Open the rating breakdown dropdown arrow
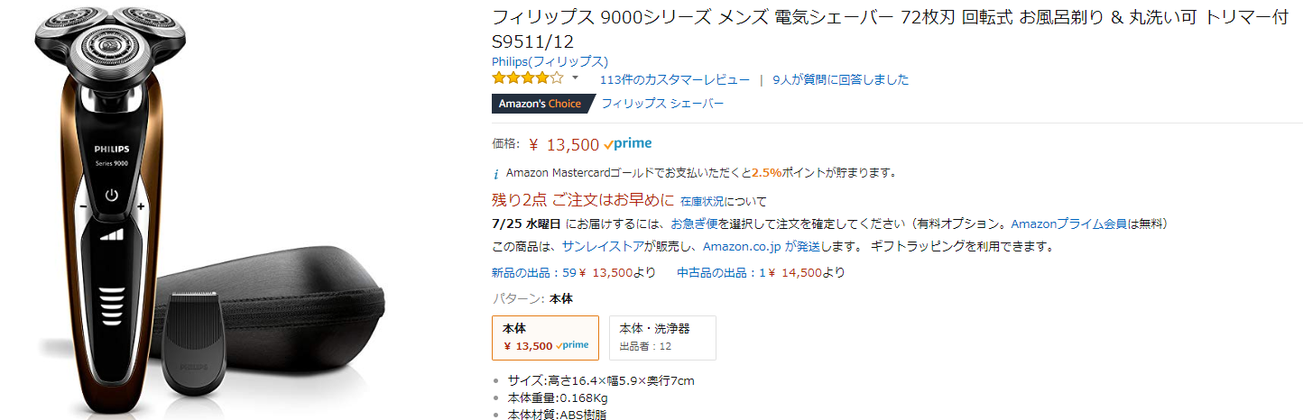Screen dimensions: 1303x420 [575, 78]
